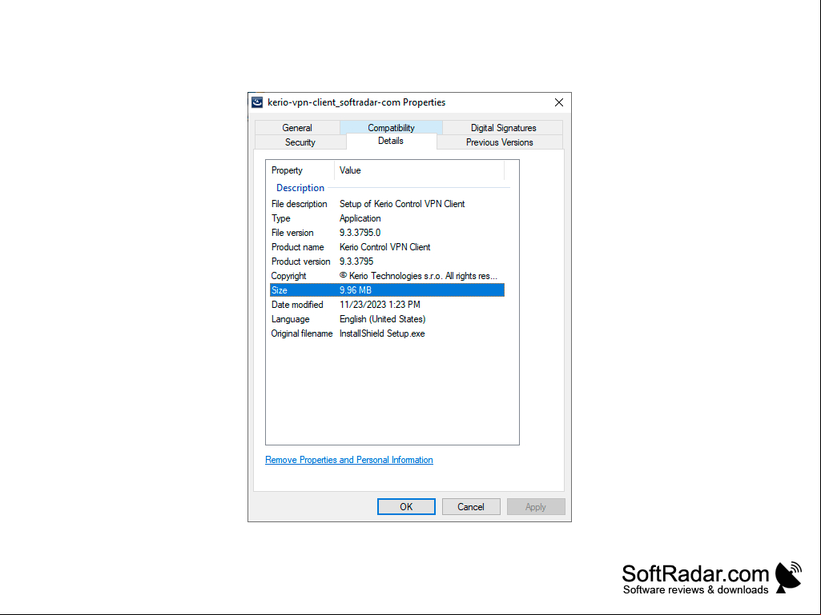The height and width of the screenshot is (615, 821).
Task: Close the Properties dialog
Action: [x=558, y=102]
